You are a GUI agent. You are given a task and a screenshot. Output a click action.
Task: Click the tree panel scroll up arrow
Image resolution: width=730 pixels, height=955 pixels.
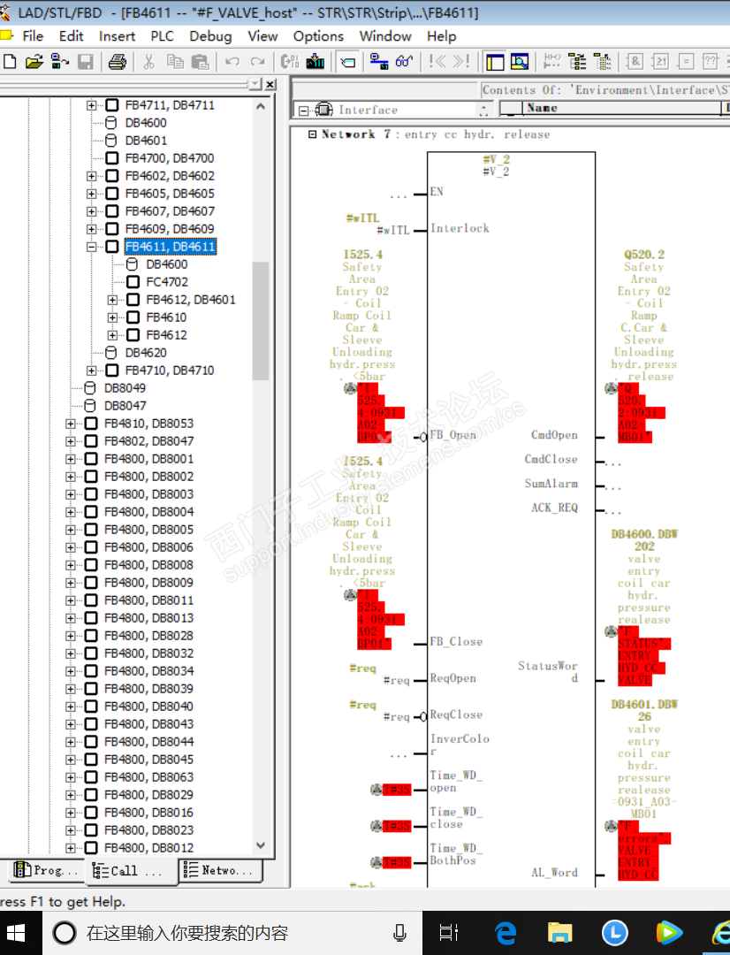point(261,106)
